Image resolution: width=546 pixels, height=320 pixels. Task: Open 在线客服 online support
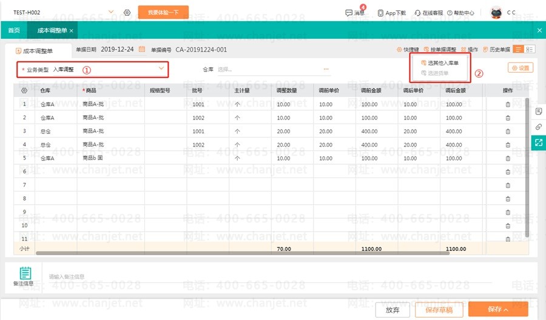coord(428,13)
